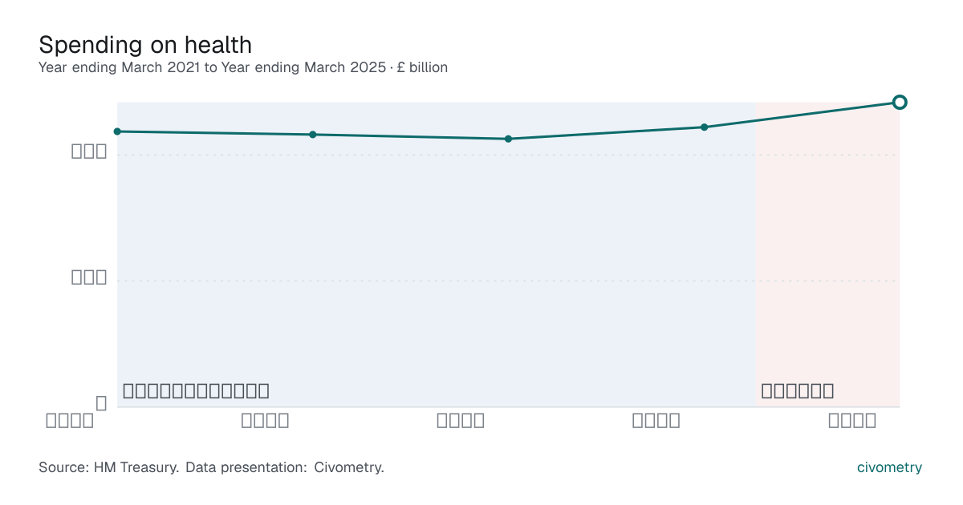Click the label inside the blue shaded region
963x505 pixels.
[x=196, y=391]
